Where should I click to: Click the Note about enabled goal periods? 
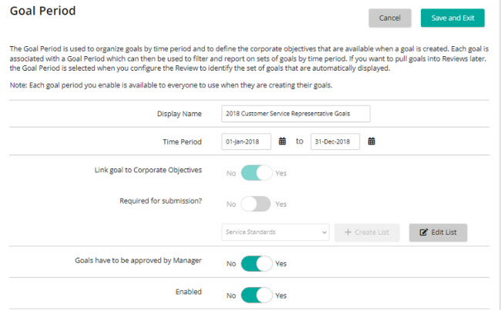[171, 85]
